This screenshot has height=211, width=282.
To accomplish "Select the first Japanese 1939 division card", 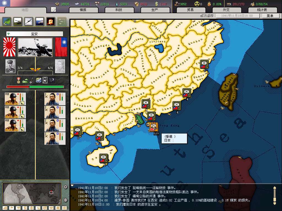I will click(x=15, y=99).
